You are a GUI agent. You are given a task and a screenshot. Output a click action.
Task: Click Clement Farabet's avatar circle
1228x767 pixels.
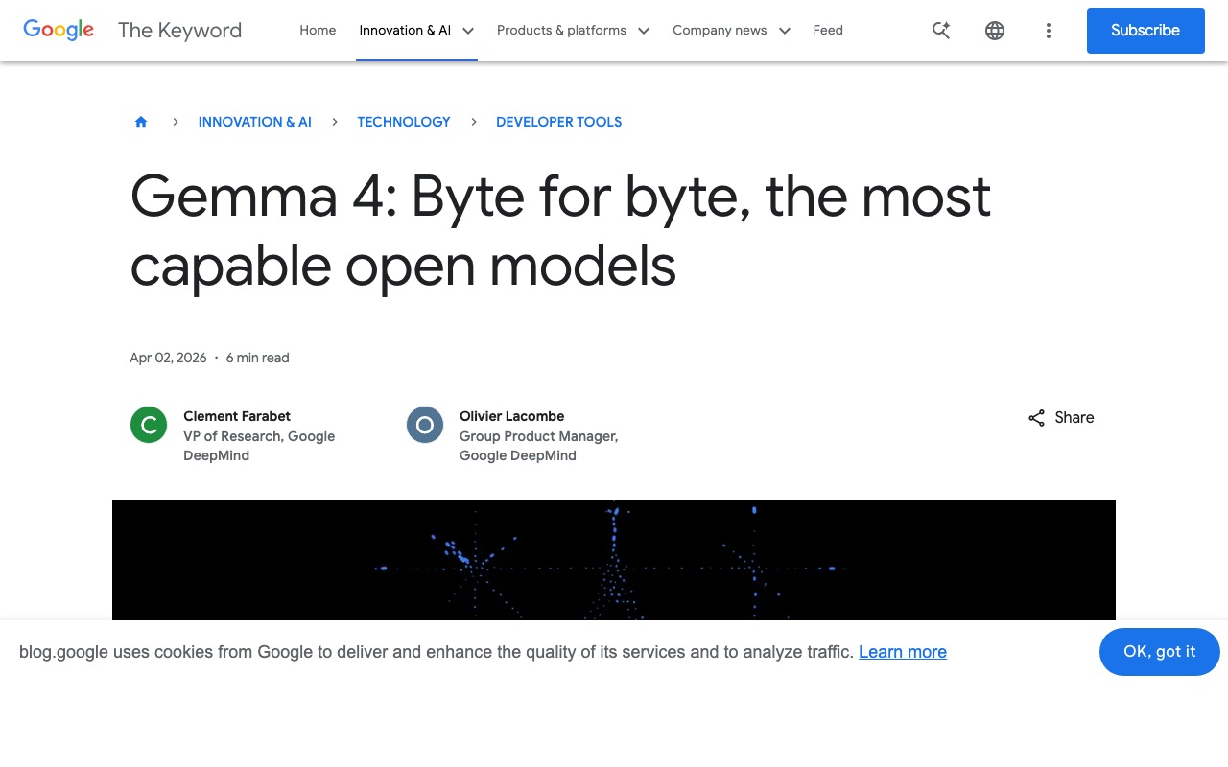[148, 425]
